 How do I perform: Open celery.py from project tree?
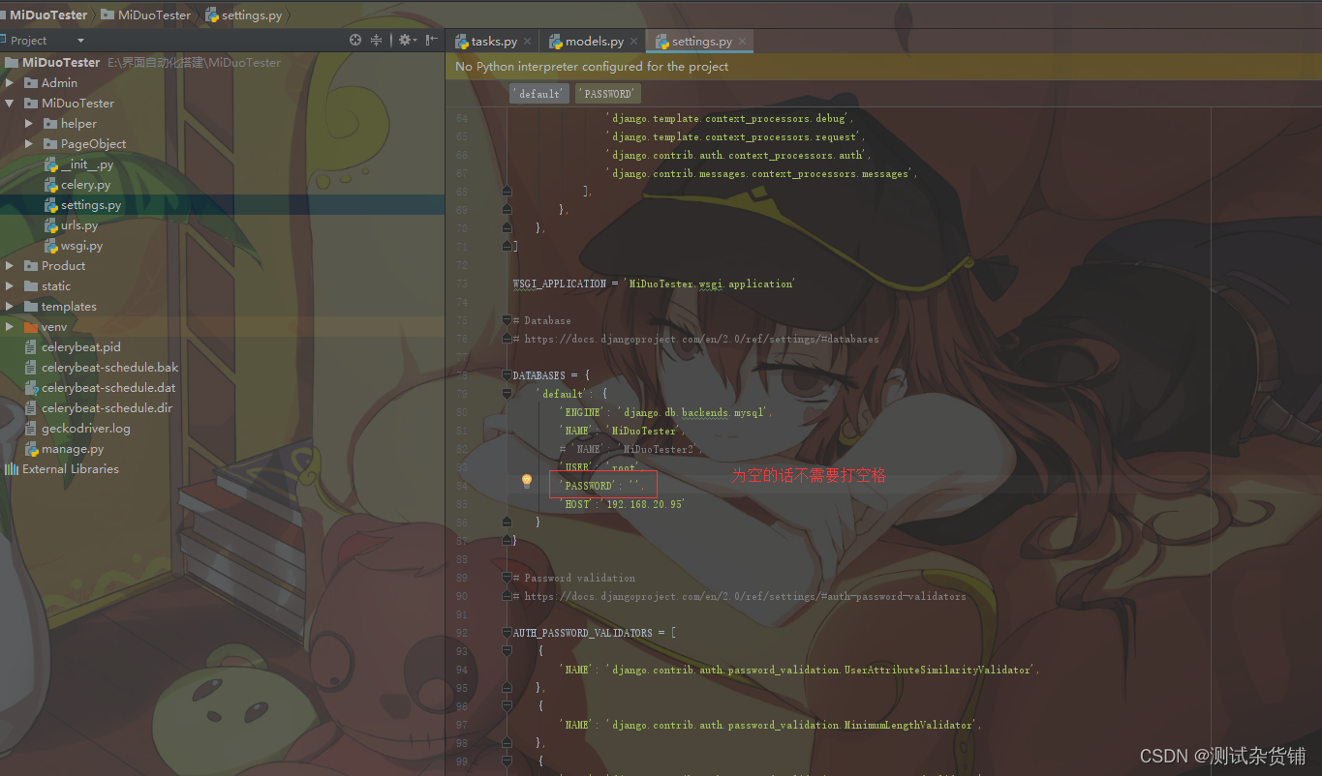point(85,184)
